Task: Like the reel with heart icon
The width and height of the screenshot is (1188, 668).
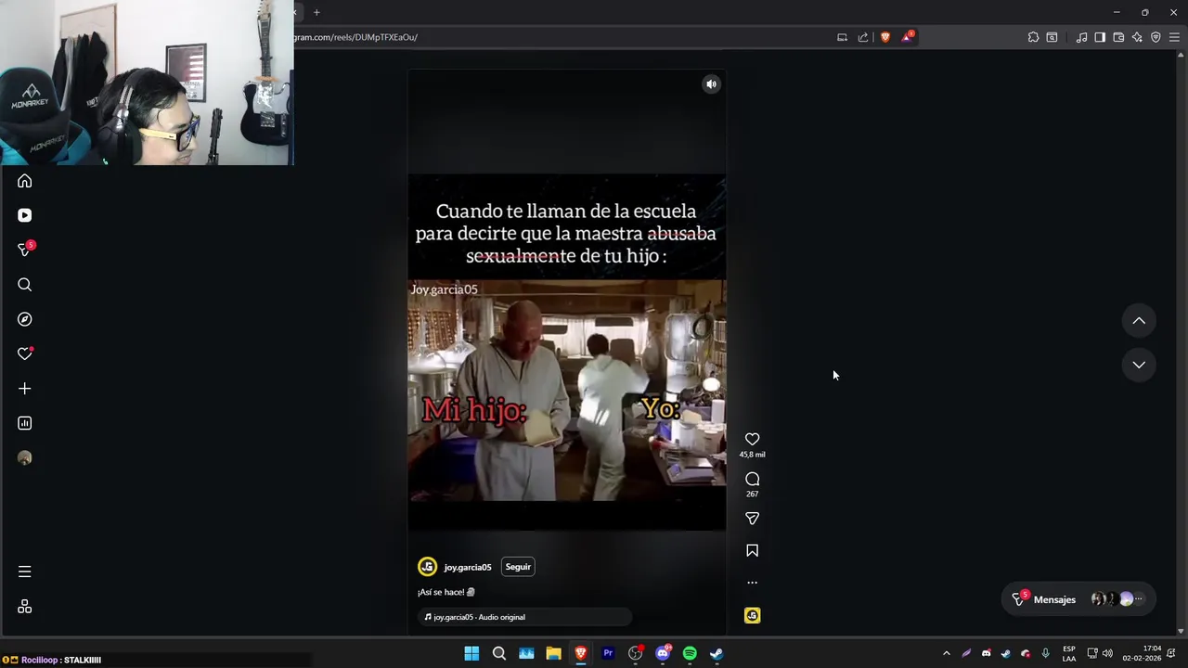Action: tap(753, 439)
